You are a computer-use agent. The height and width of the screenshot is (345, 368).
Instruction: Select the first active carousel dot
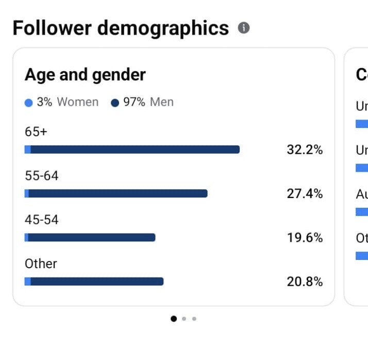tap(174, 319)
